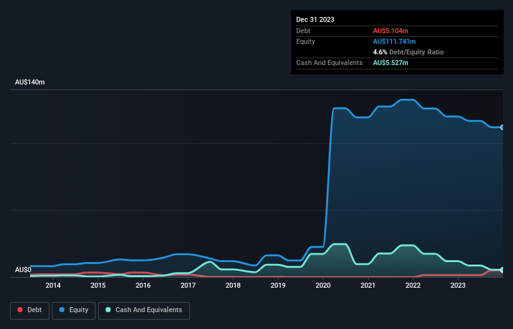Click the Debt label in tooltip

303,31
